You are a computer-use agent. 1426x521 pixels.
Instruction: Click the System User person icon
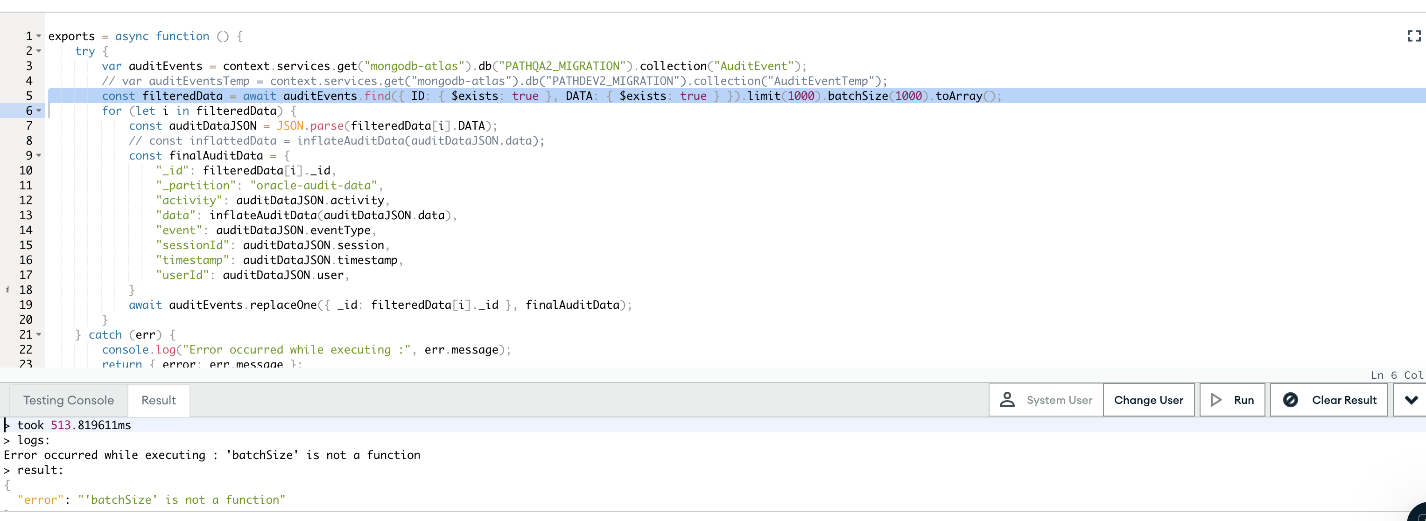(1007, 400)
